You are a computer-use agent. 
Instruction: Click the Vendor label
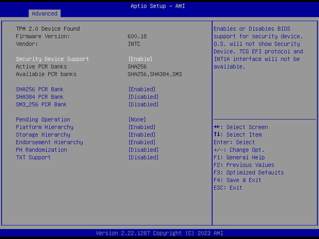coord(27,44)
